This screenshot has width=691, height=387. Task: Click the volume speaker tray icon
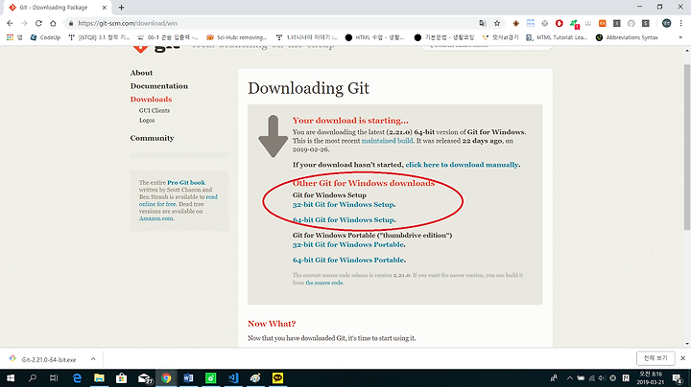click(x=602, y=378)
